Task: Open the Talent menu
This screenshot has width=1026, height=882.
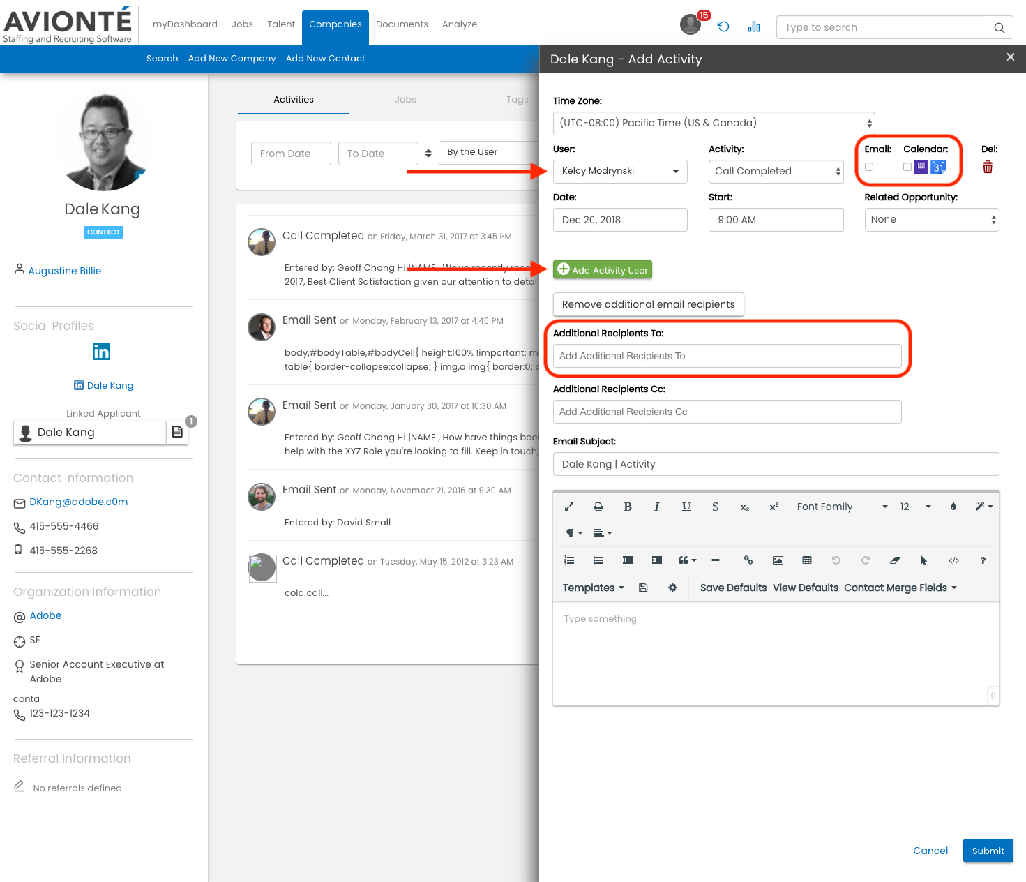Action: [x=281, y=24]
